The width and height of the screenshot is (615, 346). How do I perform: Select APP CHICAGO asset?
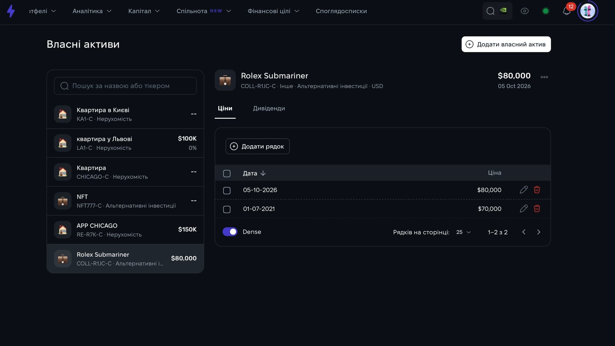(125, 230)
